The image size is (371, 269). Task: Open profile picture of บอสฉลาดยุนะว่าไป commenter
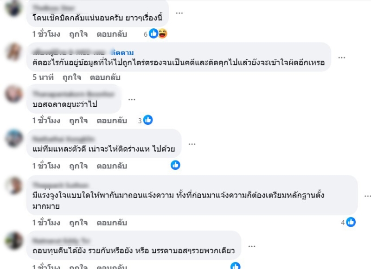point(14,94)
